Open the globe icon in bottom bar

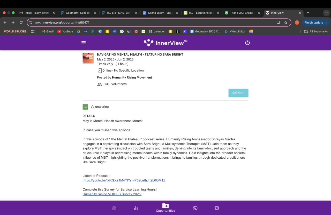[x=195, y=208]
